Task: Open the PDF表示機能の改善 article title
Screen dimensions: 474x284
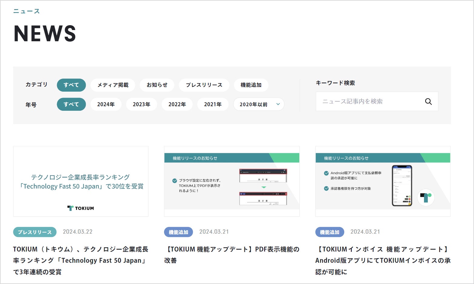Action: click(232, 255)
